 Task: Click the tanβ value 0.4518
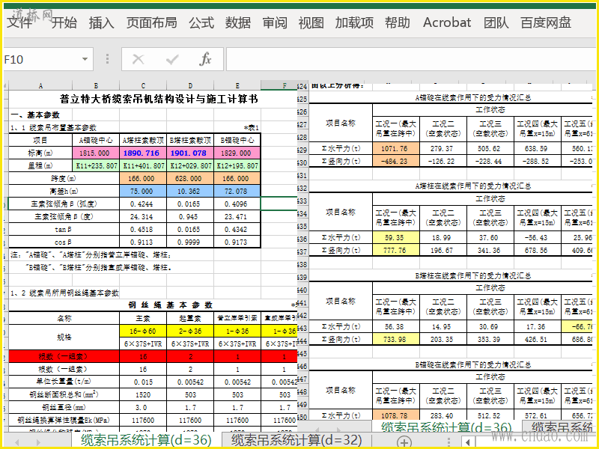(x=143, y=229)
